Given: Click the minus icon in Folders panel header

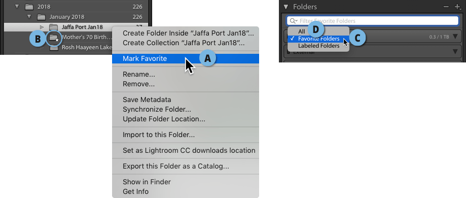Looking at the screenshot, I should pos(446,7).
